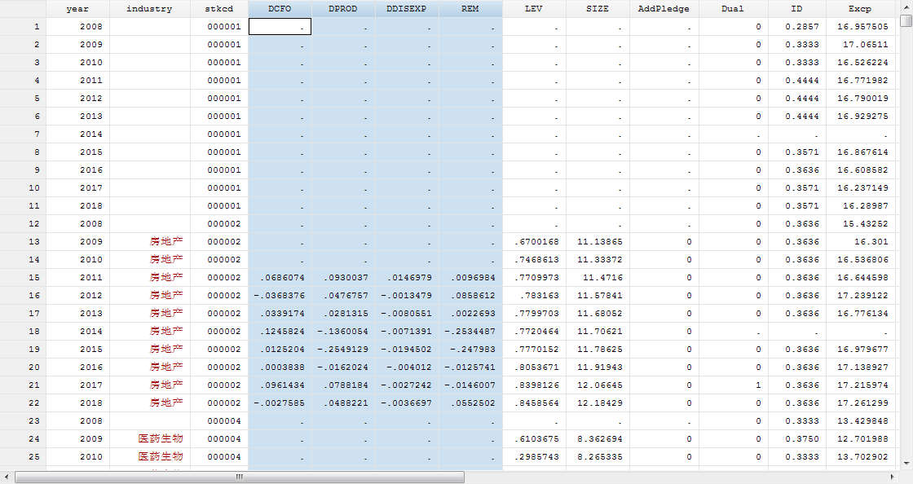The width and height of the screenshot is (913, 484).
Task: Select row number 13 header
Action: coord(24,241)
